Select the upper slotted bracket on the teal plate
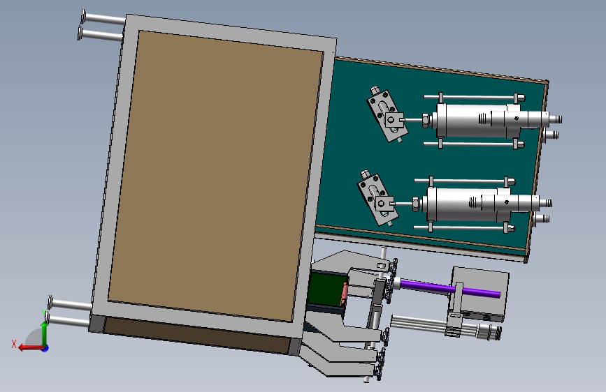 [x=387, y=115]
